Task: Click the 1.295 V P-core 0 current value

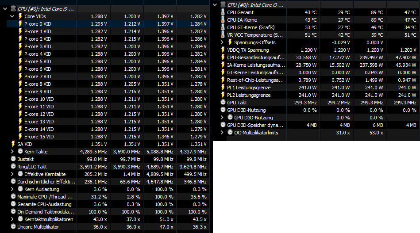Action: tap(99, 24)
